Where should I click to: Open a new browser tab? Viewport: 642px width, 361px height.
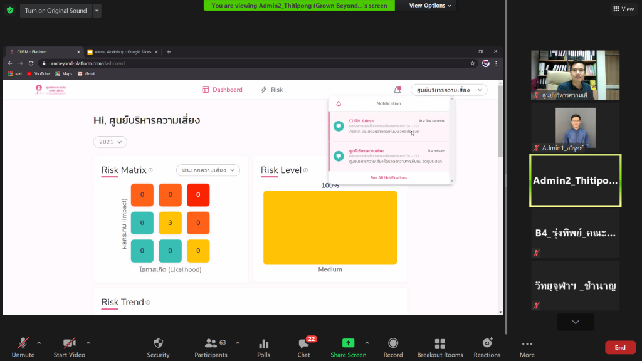pyautogui.click(x=169, y=52)
